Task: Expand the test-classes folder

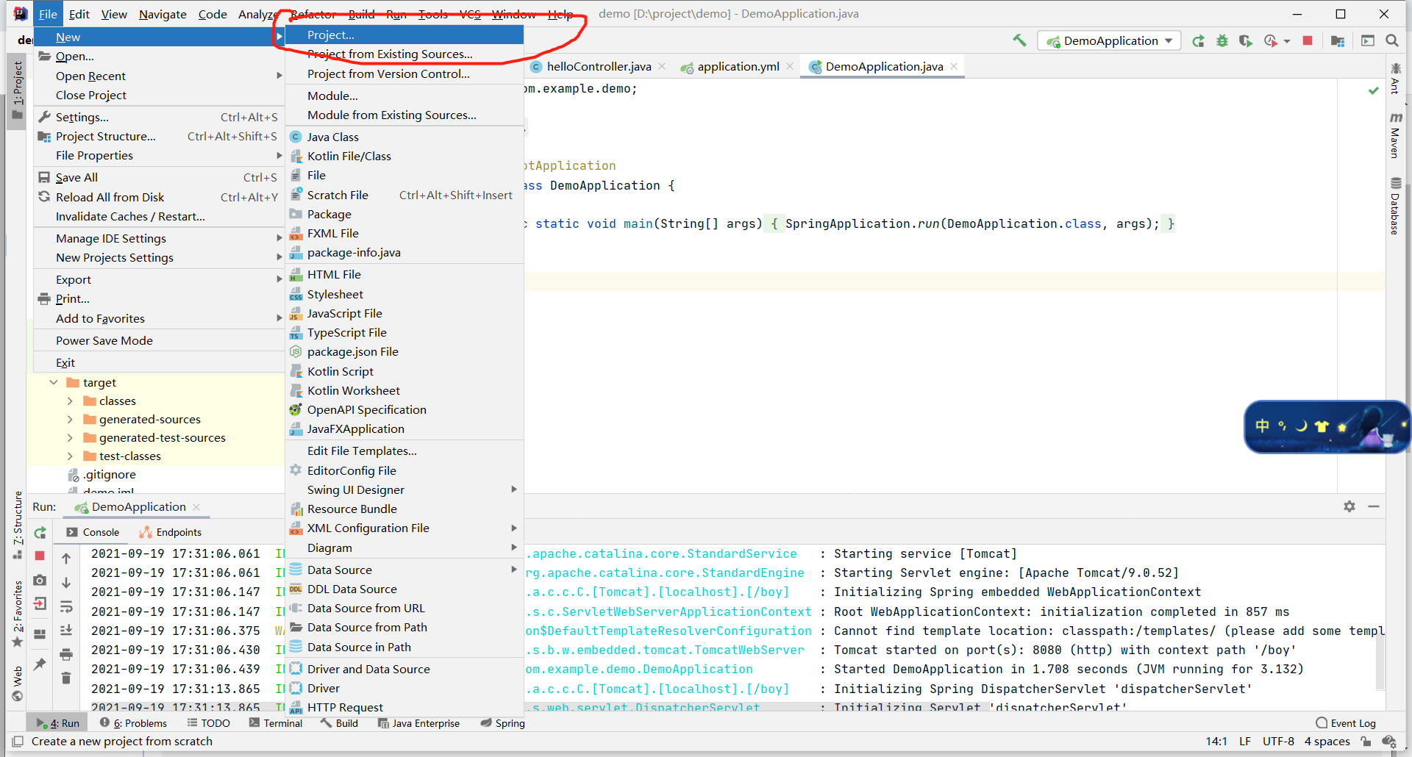Action: [x=70, y=456]
